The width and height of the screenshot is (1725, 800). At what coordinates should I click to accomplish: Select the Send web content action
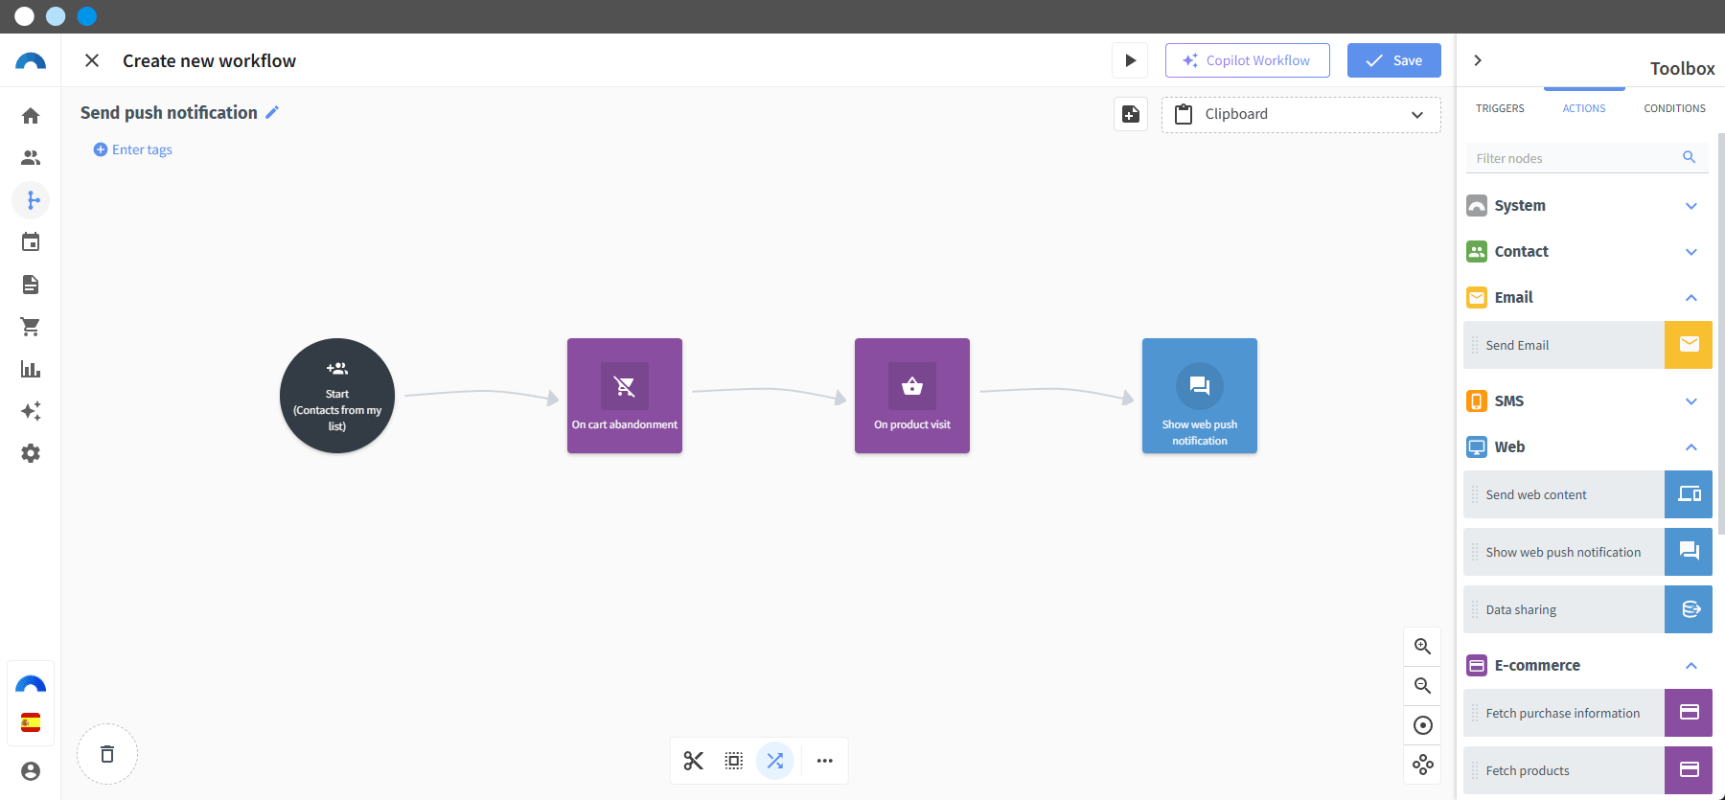coord(1588,494)
